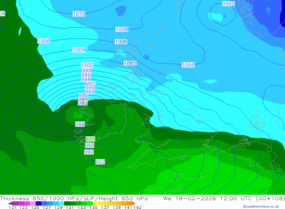Click the purple left arrow end of legend
The height and width of the screenshot is (209, 285).
[10, 203]
